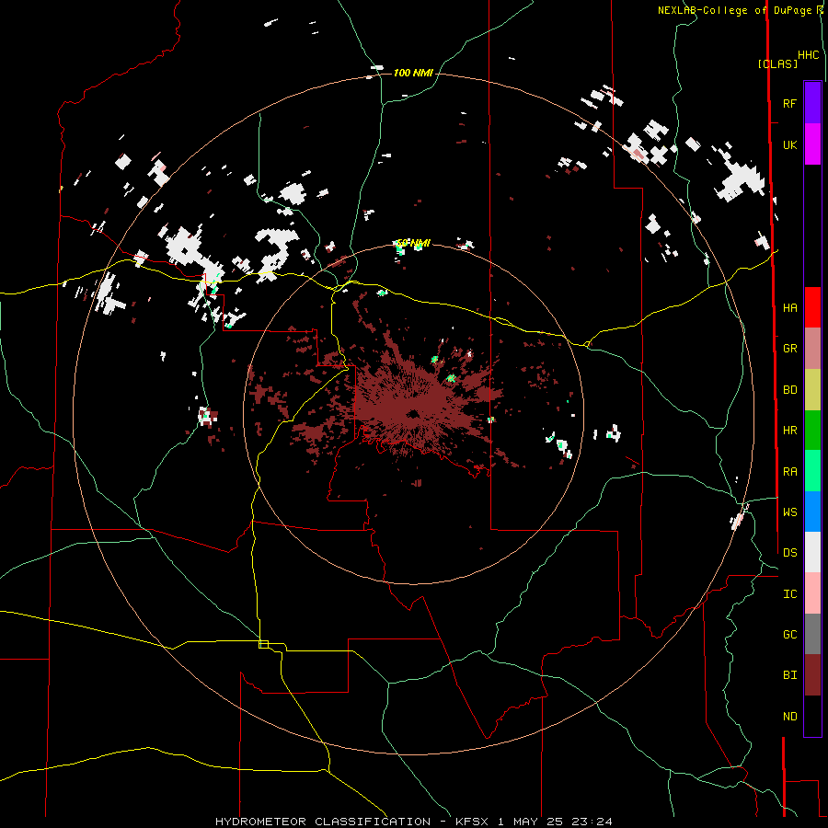Click the RF legend label
Viewport: 828px width, 828px height.
point(789,103)
